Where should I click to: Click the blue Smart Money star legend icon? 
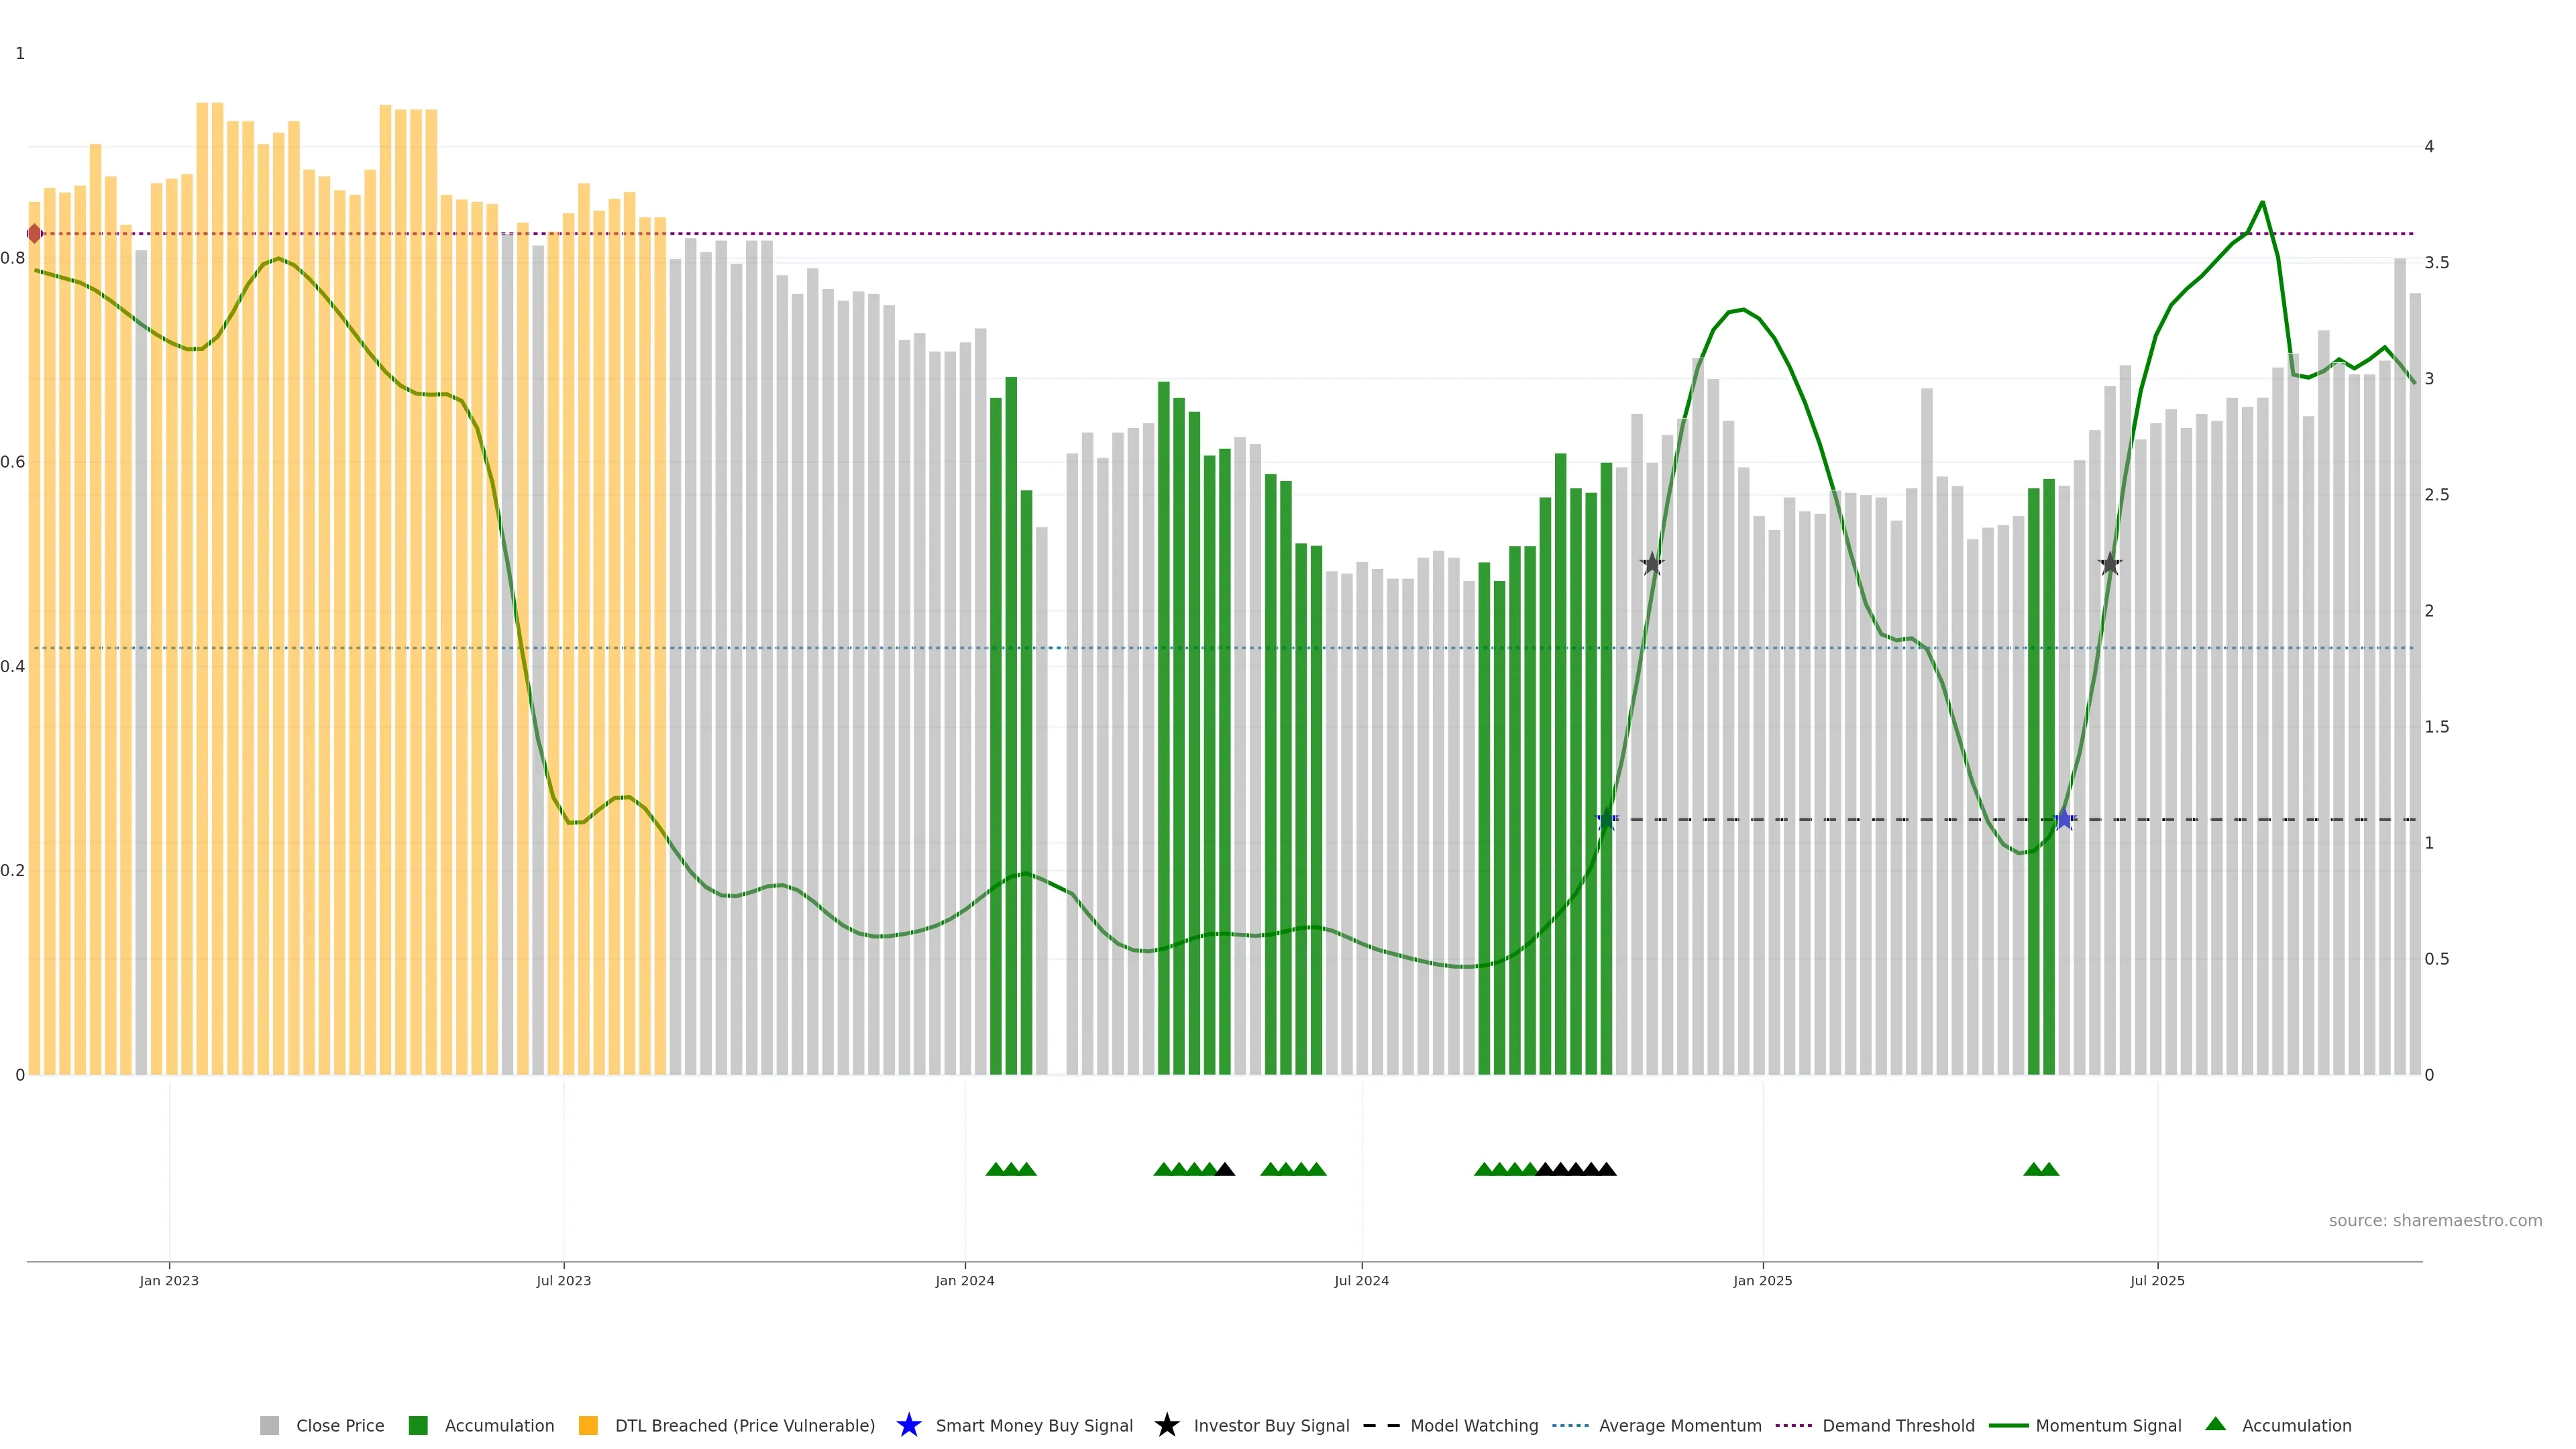tap(908, 1425)
